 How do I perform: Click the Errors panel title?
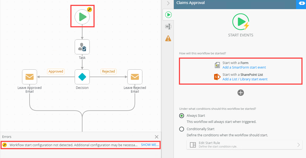coord(7,137)
